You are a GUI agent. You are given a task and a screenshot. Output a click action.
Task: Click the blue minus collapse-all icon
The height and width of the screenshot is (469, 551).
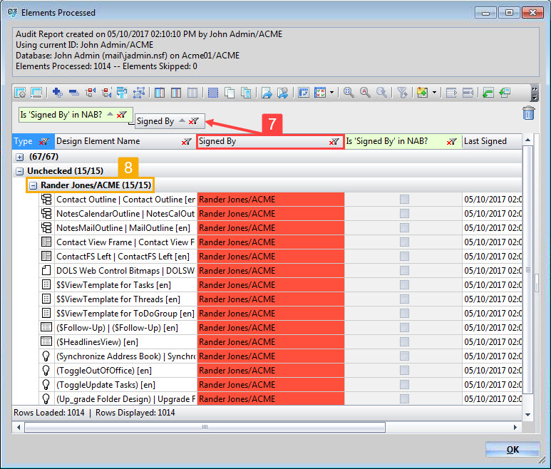click(73, 93)
